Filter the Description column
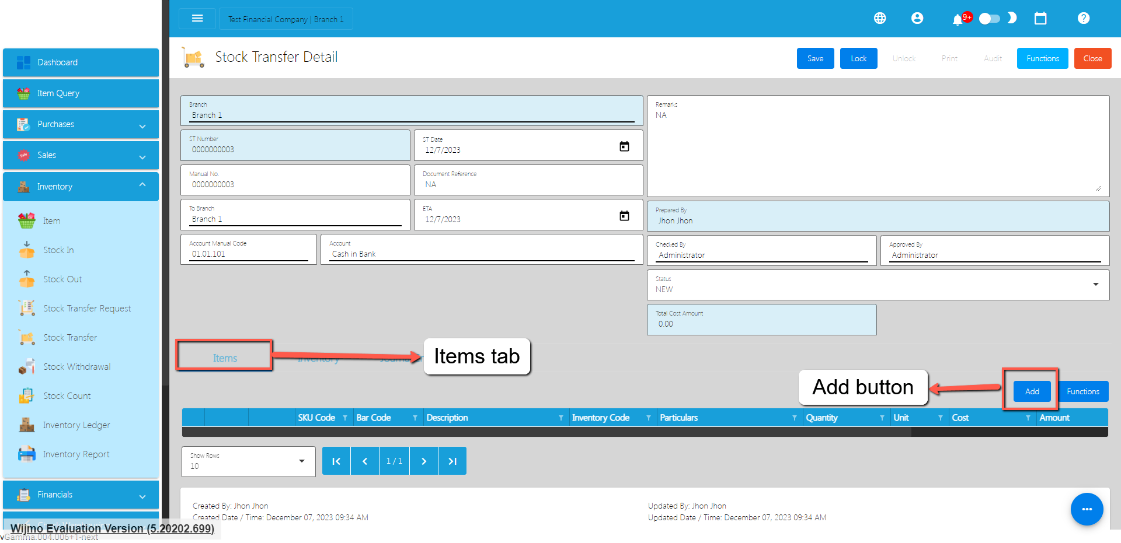This screenshot has height=543, width=1121. [560, 418]
